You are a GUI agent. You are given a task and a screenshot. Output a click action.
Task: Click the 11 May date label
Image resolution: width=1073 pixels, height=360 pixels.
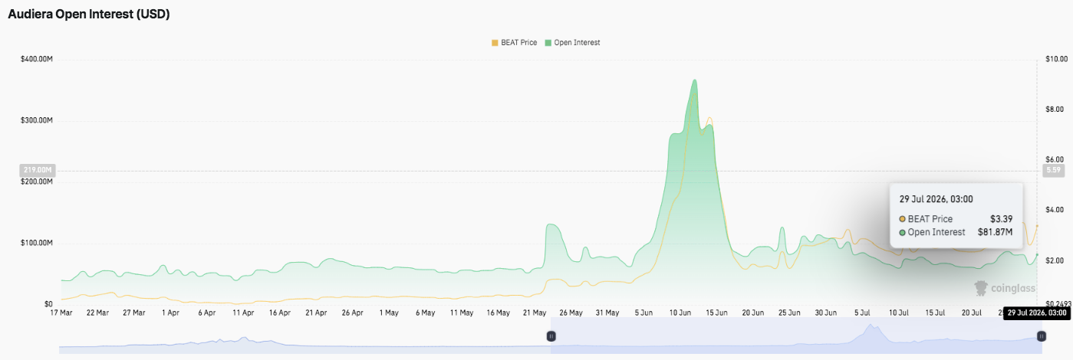pyautogui.click(x=462, y=313)
